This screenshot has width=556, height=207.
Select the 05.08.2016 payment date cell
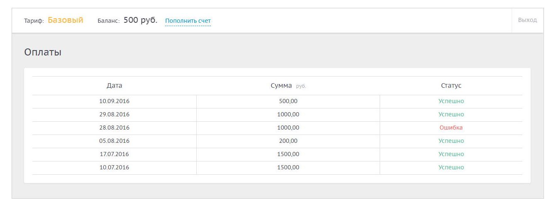coord(115,141)
